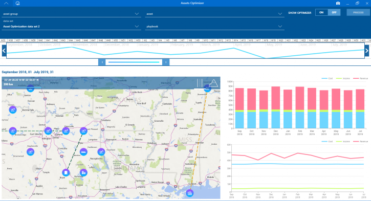Step timeline forward with right arrow

[x=367, y=51]
